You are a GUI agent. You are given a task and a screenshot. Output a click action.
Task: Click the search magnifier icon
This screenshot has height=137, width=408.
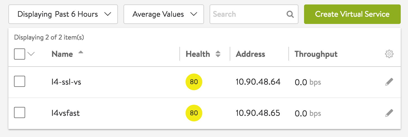pyautogui.click(x=290, y=14)
